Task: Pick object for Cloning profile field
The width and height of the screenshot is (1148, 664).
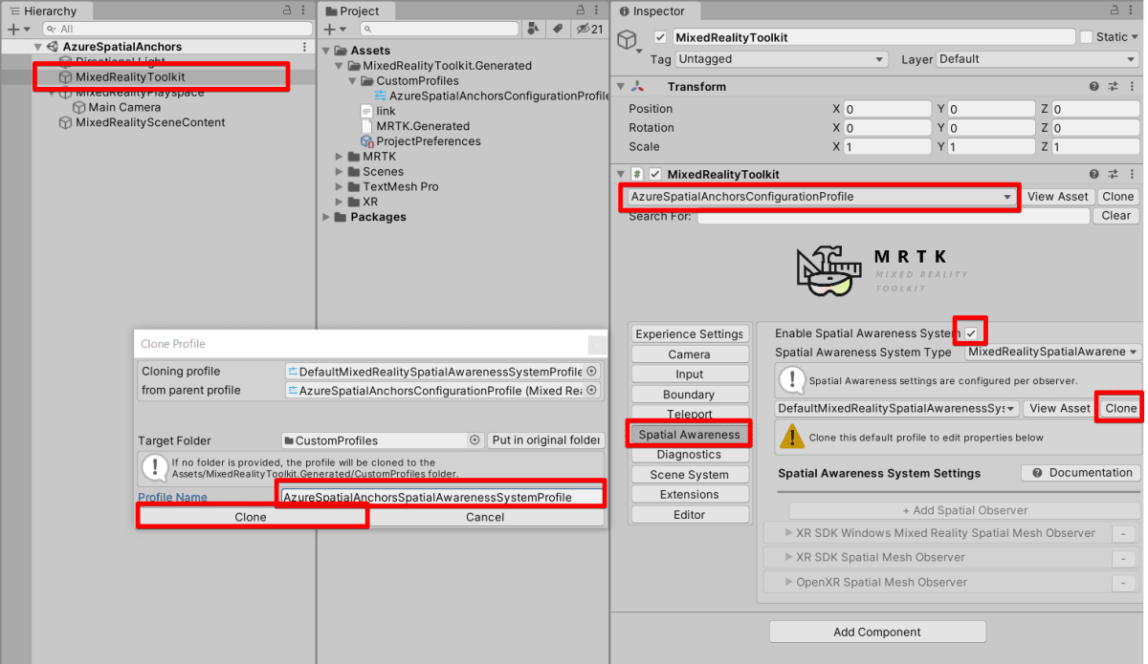Action: pyautogui.click(x=592, y=372)
